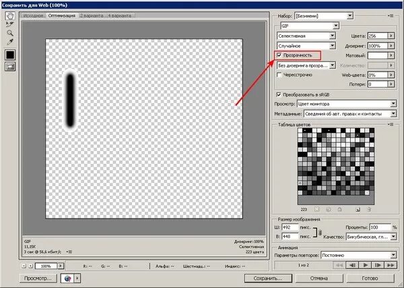The height and width of the screenshot is (288, 404).
Task: Switch to the 4 варианта tab
Action: [119, 16]
